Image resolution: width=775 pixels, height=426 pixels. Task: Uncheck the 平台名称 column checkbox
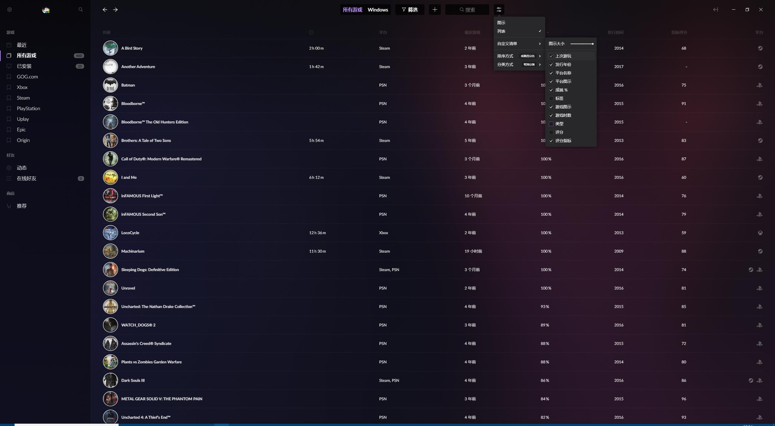(551, 73)
